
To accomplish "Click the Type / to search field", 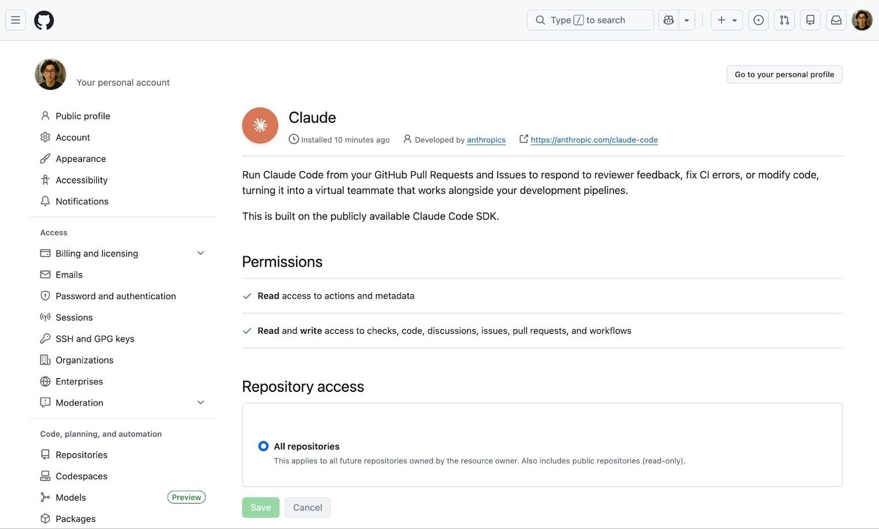I will point(590,20).
